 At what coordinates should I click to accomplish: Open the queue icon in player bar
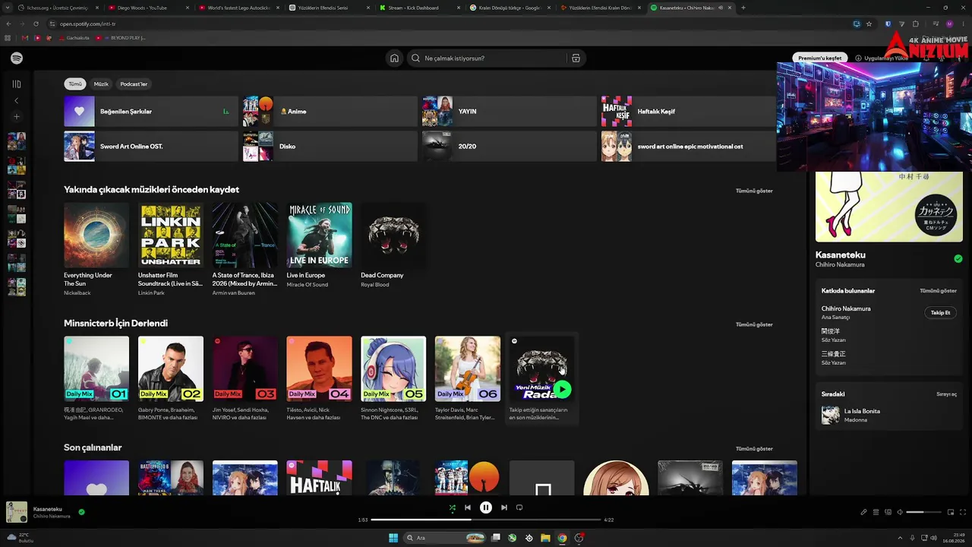[876, 512]
